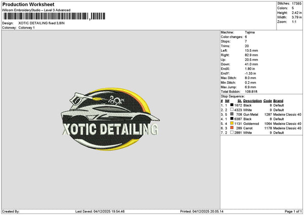
Task: Select the 'Color changes:' label
Action: (232, 37)
